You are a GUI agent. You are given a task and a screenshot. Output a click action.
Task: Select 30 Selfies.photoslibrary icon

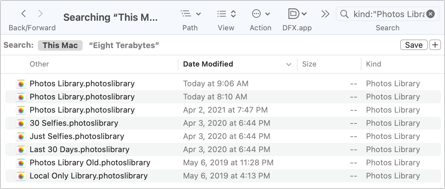(x=21, y=123)
